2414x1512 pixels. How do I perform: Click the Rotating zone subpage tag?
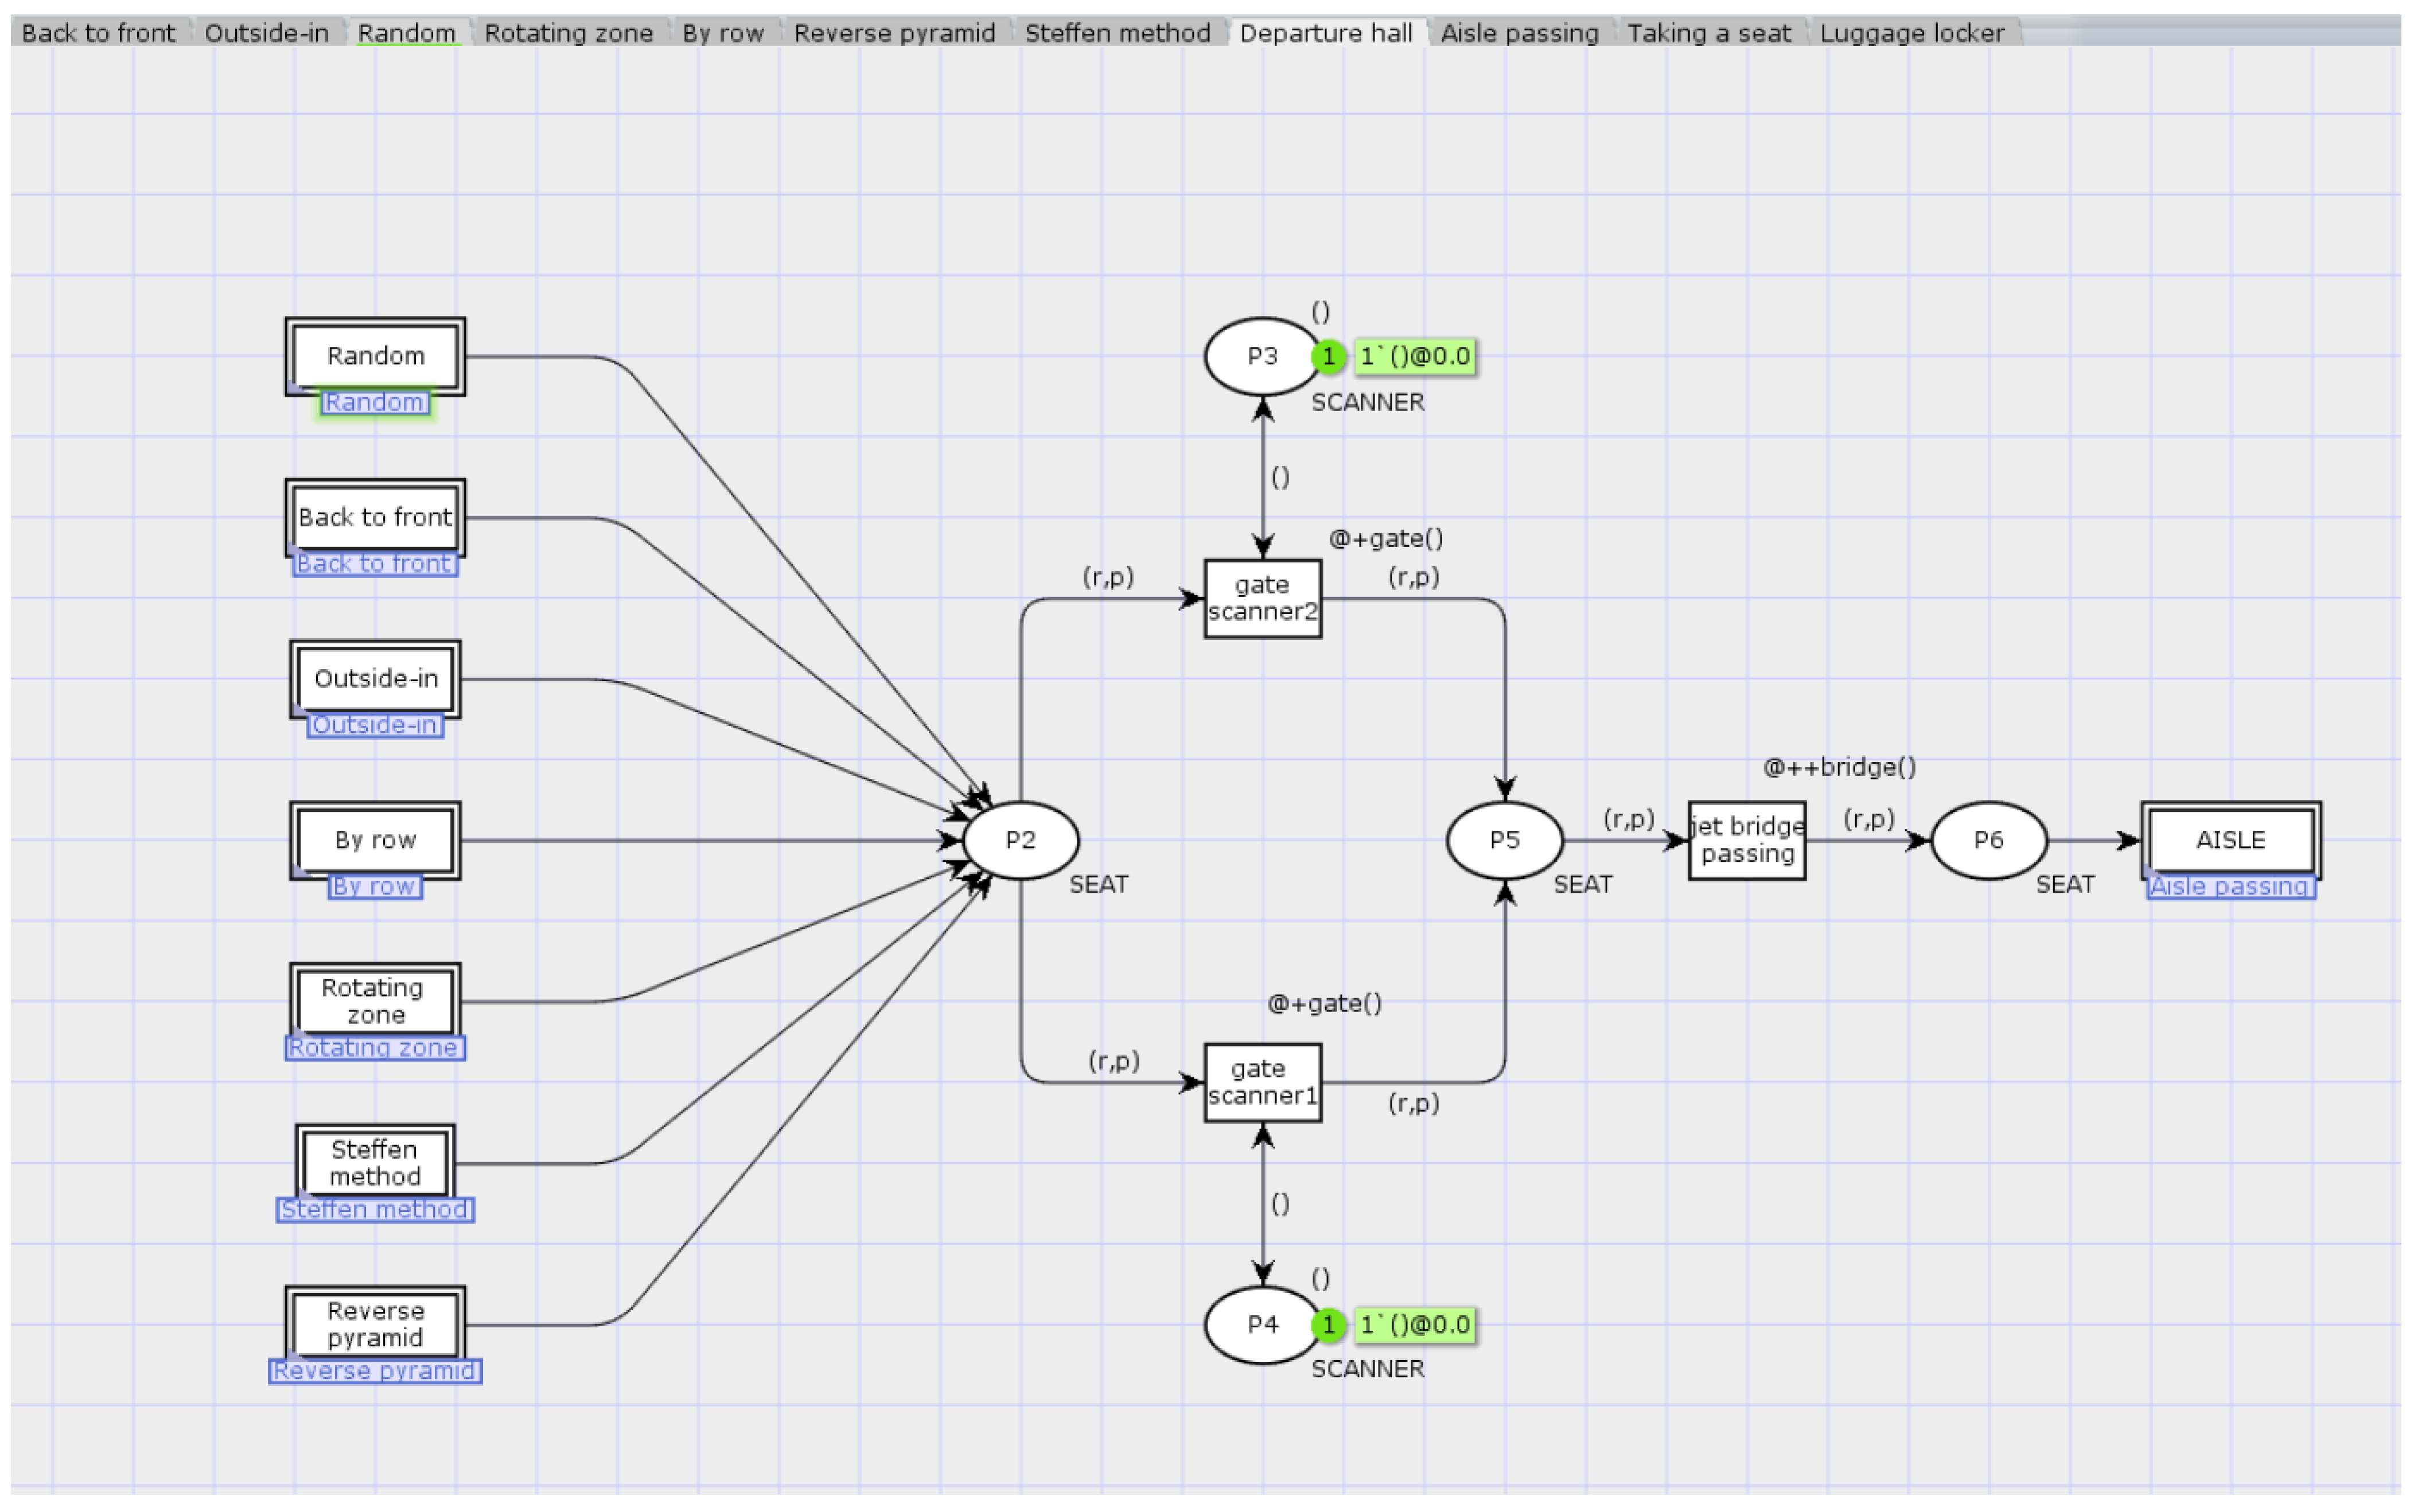click(375, 1047)
